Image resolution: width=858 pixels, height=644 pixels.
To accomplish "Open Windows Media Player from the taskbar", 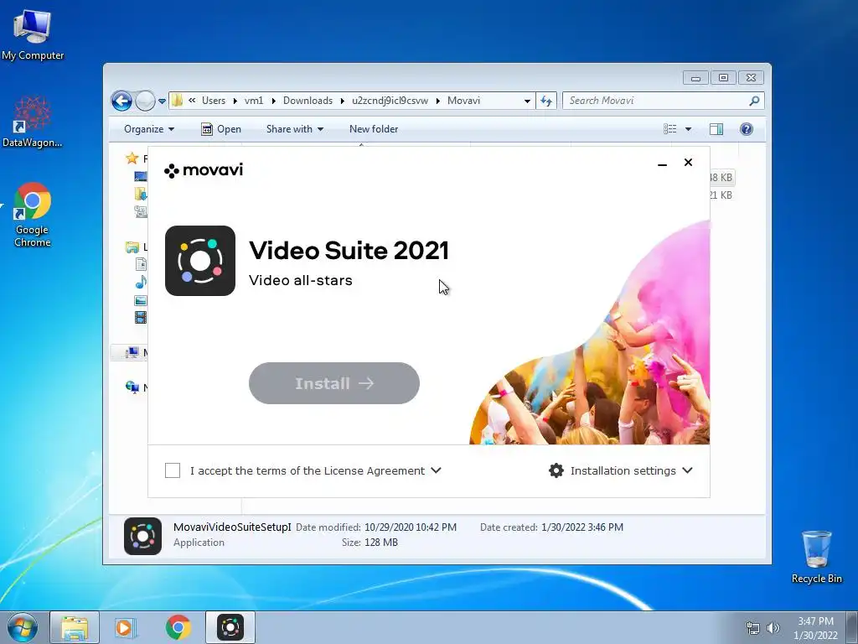I will (124, 627).
